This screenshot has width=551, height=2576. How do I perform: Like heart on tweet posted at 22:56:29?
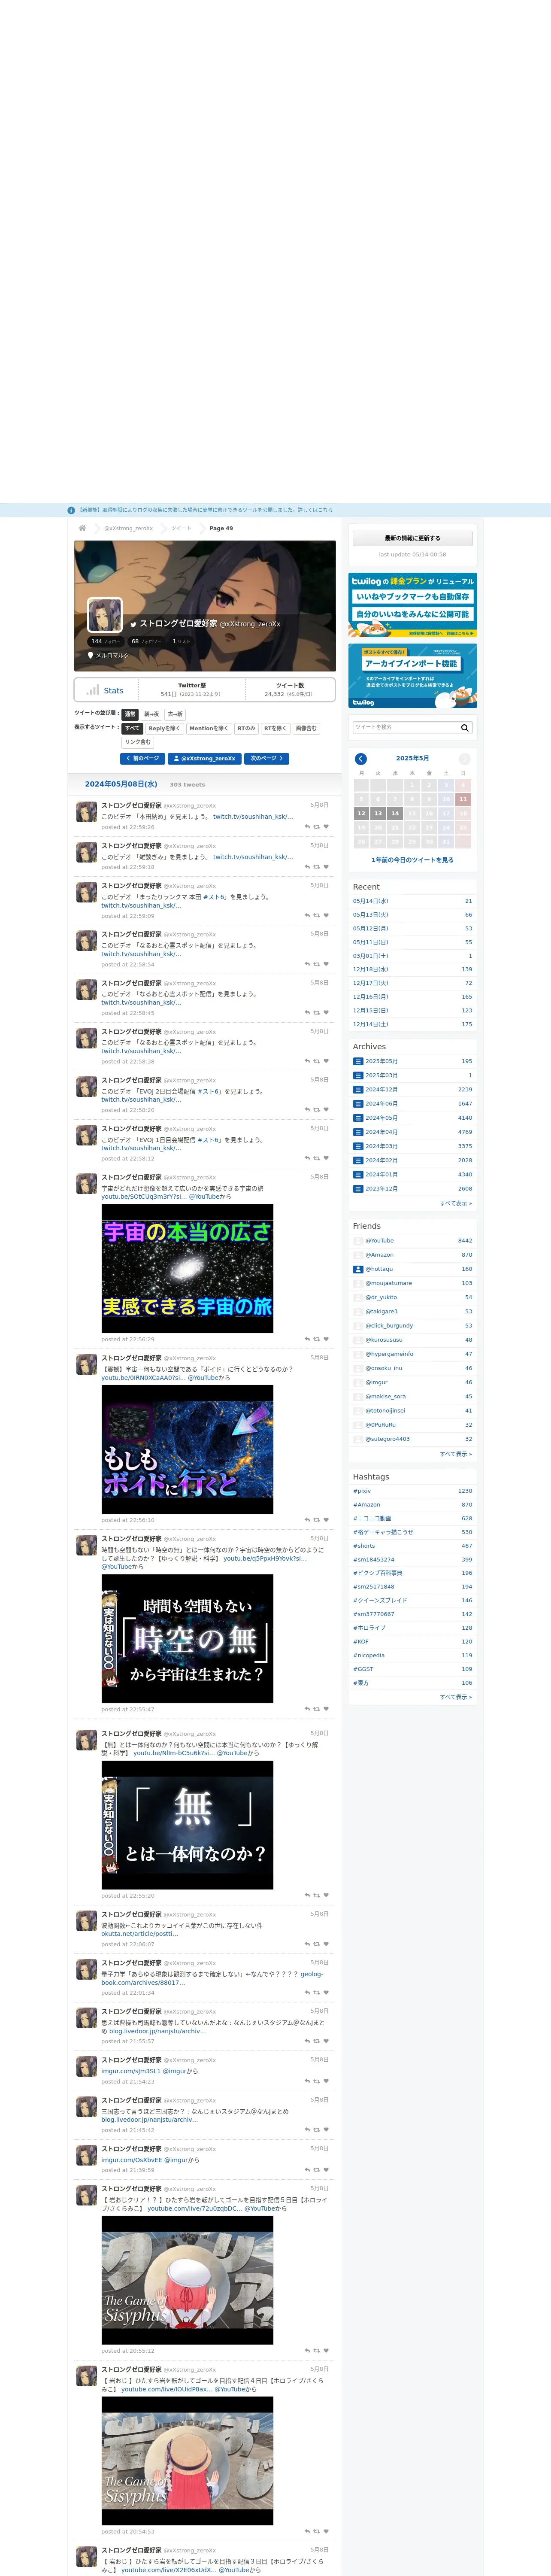(326, 1339)
